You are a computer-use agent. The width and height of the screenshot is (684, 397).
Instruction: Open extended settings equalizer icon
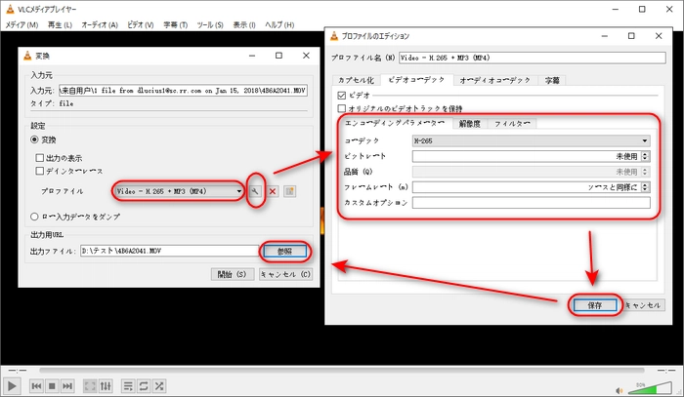[107, 386]
